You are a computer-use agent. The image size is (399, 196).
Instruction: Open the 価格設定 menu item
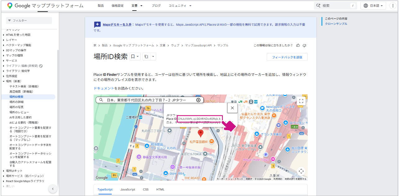(x=117, y=6)
